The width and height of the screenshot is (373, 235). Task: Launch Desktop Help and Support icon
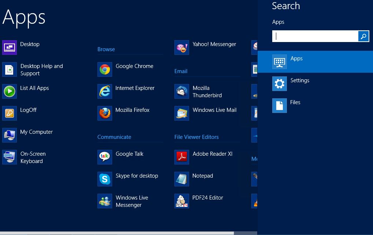tap(10, 69)
